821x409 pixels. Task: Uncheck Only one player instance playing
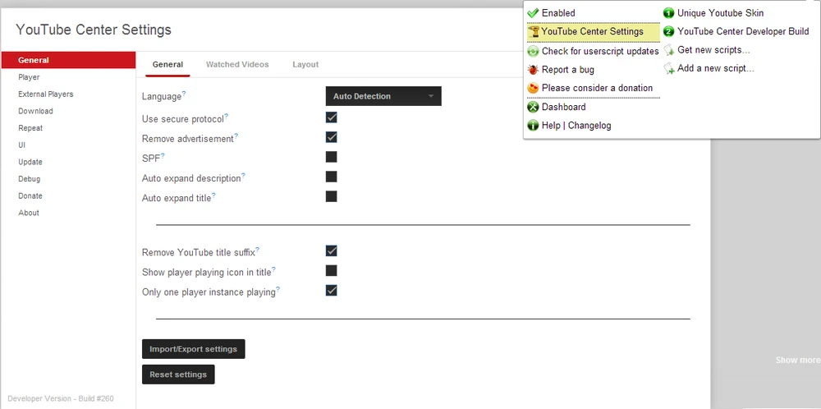click(x=332, y=290)
